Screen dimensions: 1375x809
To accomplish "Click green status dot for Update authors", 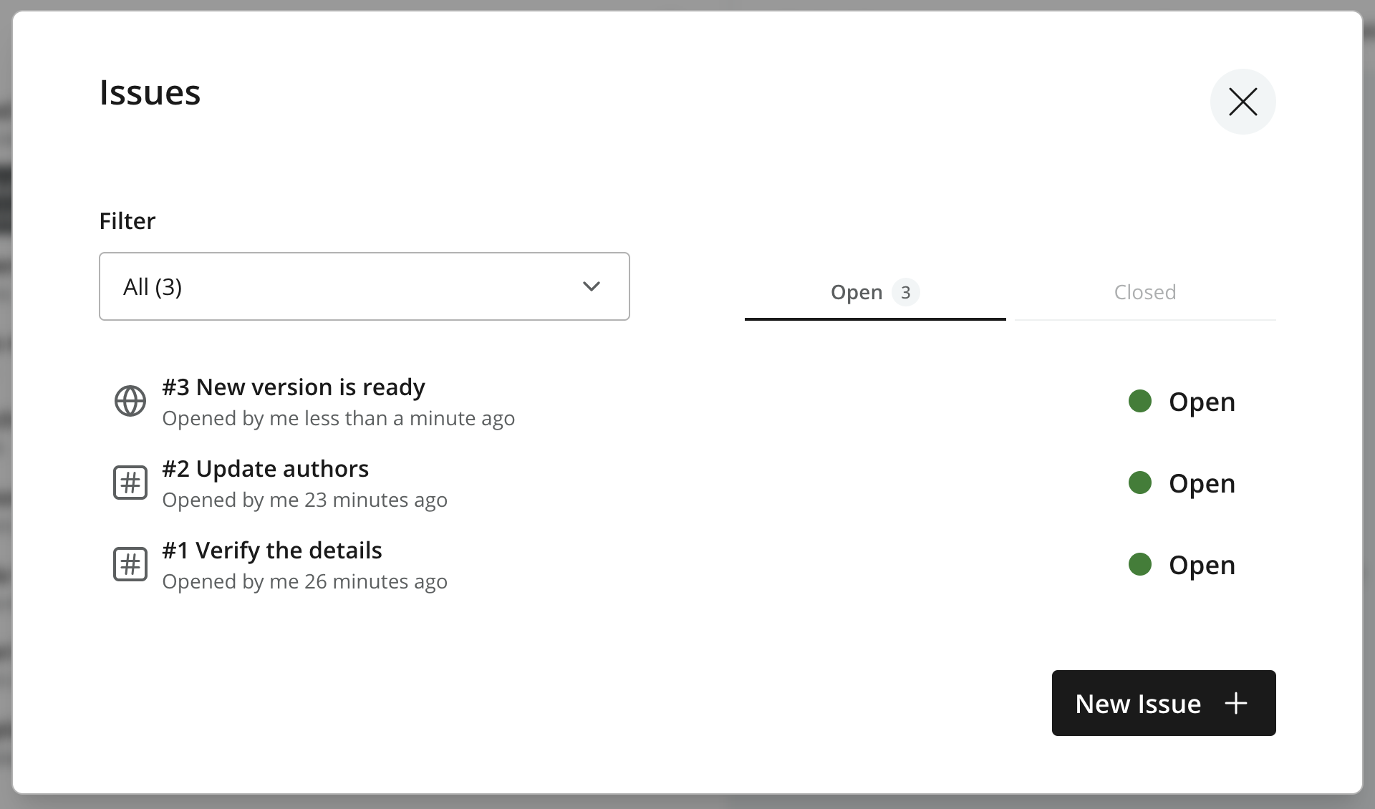I will (1139, 483).
